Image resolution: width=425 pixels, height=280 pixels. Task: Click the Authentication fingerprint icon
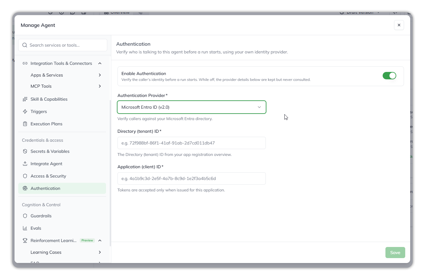(x=25, y=188)
